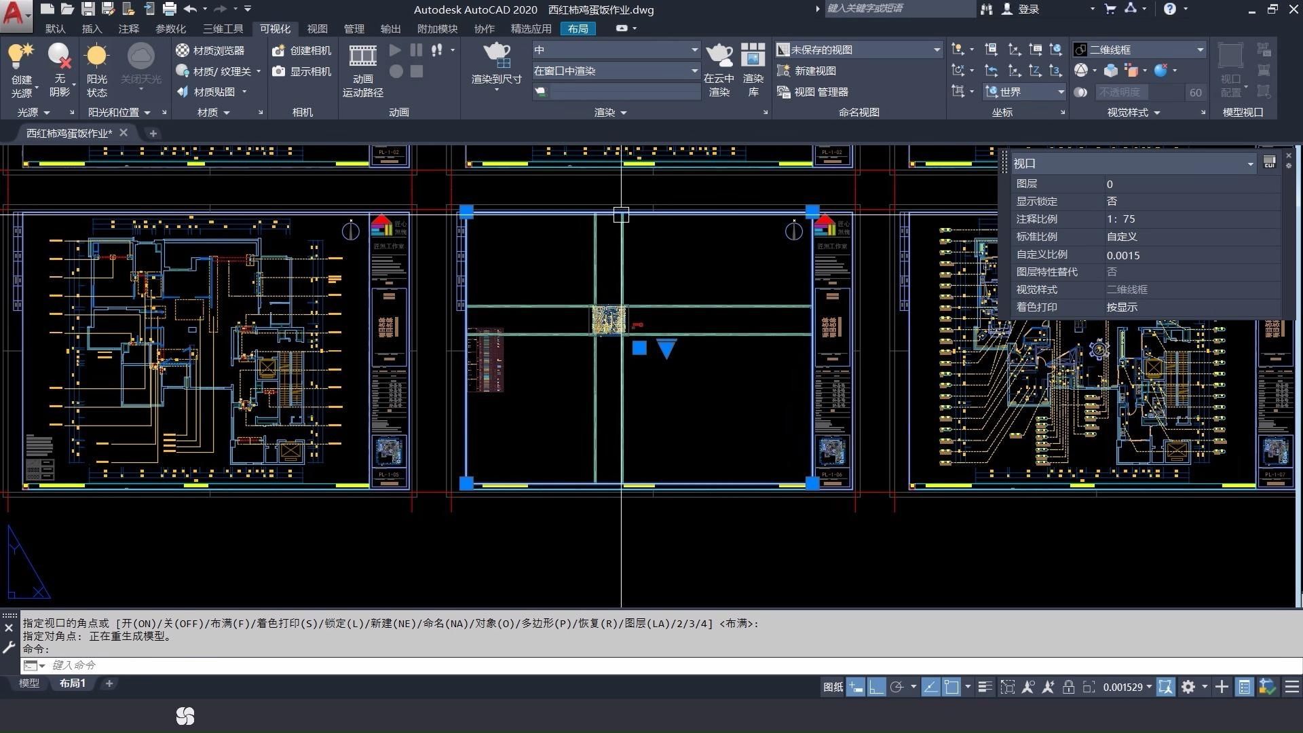Screen dimensions: 1303x733
Task: Toggle dynamic input in status bar
Action: click(856, 687)
